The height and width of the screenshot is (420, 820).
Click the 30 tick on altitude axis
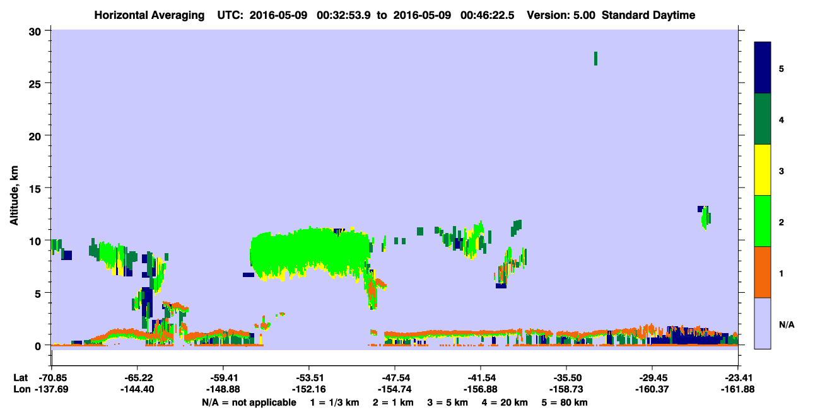click(x=38, y=30)
